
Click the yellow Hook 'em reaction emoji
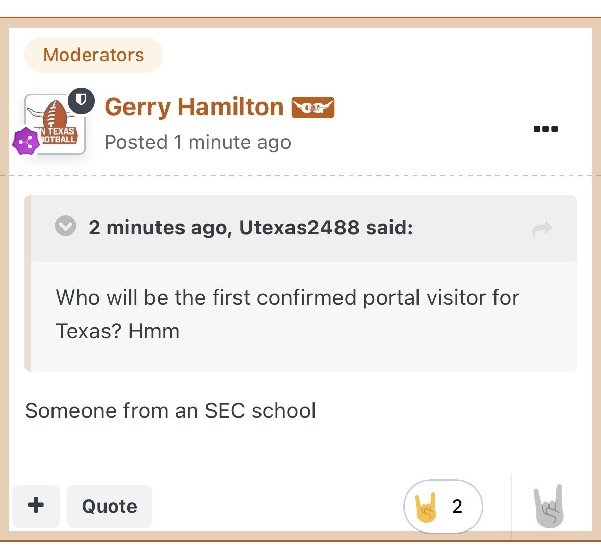click(x=426, y=507)
